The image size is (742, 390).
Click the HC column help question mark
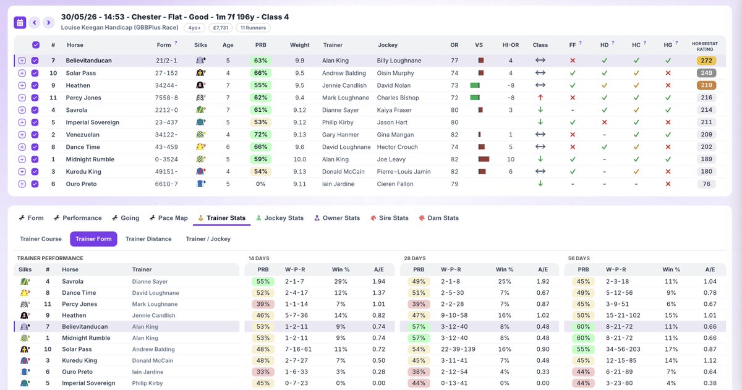[x=644, y=43]
